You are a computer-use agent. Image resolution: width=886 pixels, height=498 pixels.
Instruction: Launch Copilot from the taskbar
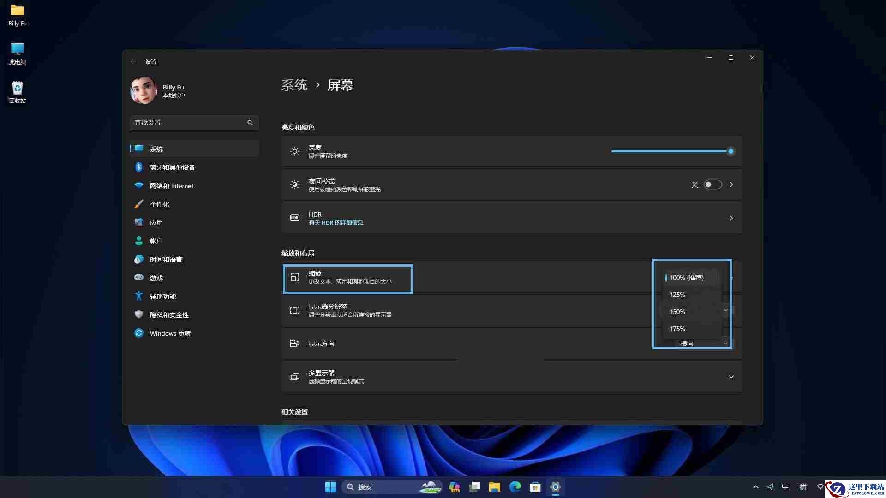tap(454, 487)
